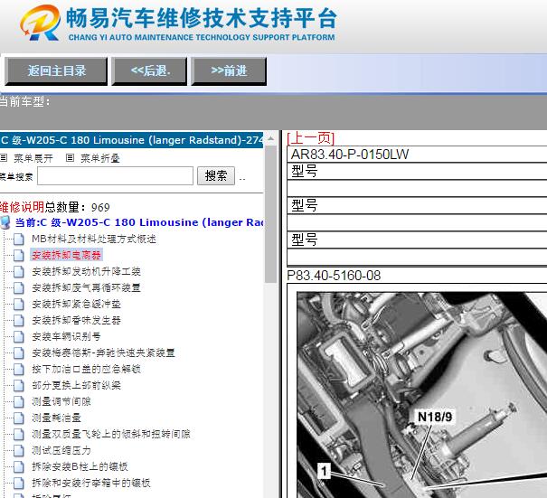Click document icon beside 测量双质量飞轮上的倾斜和扭转间隙
Viewport: 547px width, 498px height.
pyautogui.click(x=18, y=434)
